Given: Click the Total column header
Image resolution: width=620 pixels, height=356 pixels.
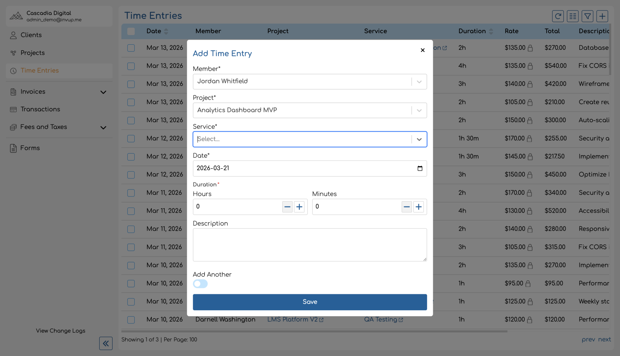Looking at the screenshot, I should pyautogui.click(x=552, y=31).
